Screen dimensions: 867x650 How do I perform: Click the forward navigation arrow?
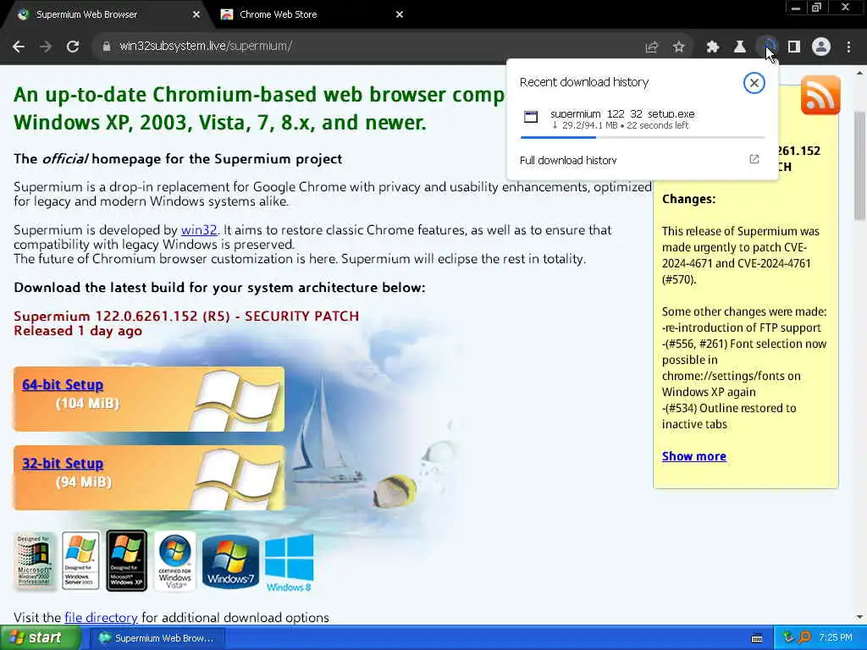coord(46,47)
